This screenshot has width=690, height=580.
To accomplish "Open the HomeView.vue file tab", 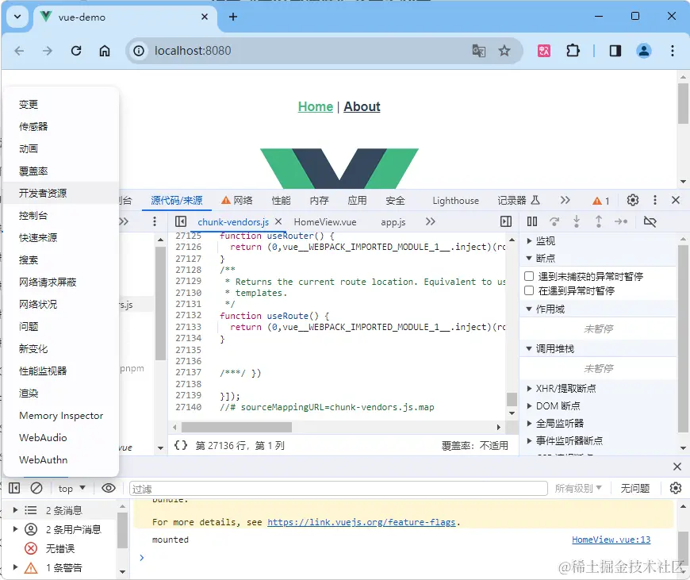I will click(325, 222).
